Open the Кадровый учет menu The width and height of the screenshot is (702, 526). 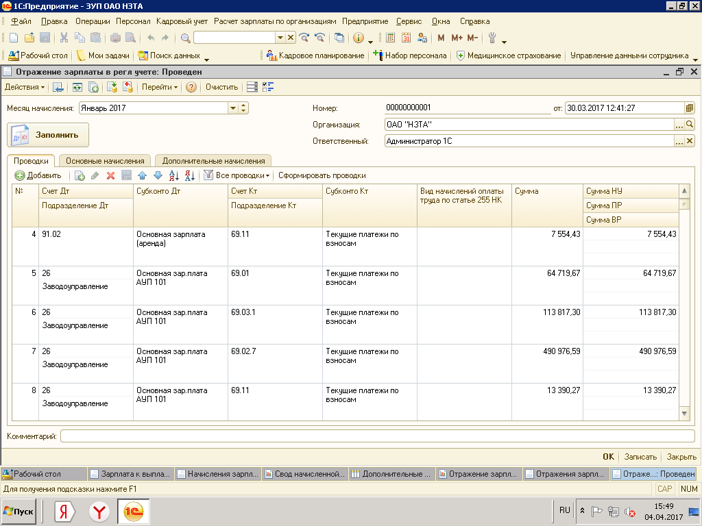(x=182, y=21)
